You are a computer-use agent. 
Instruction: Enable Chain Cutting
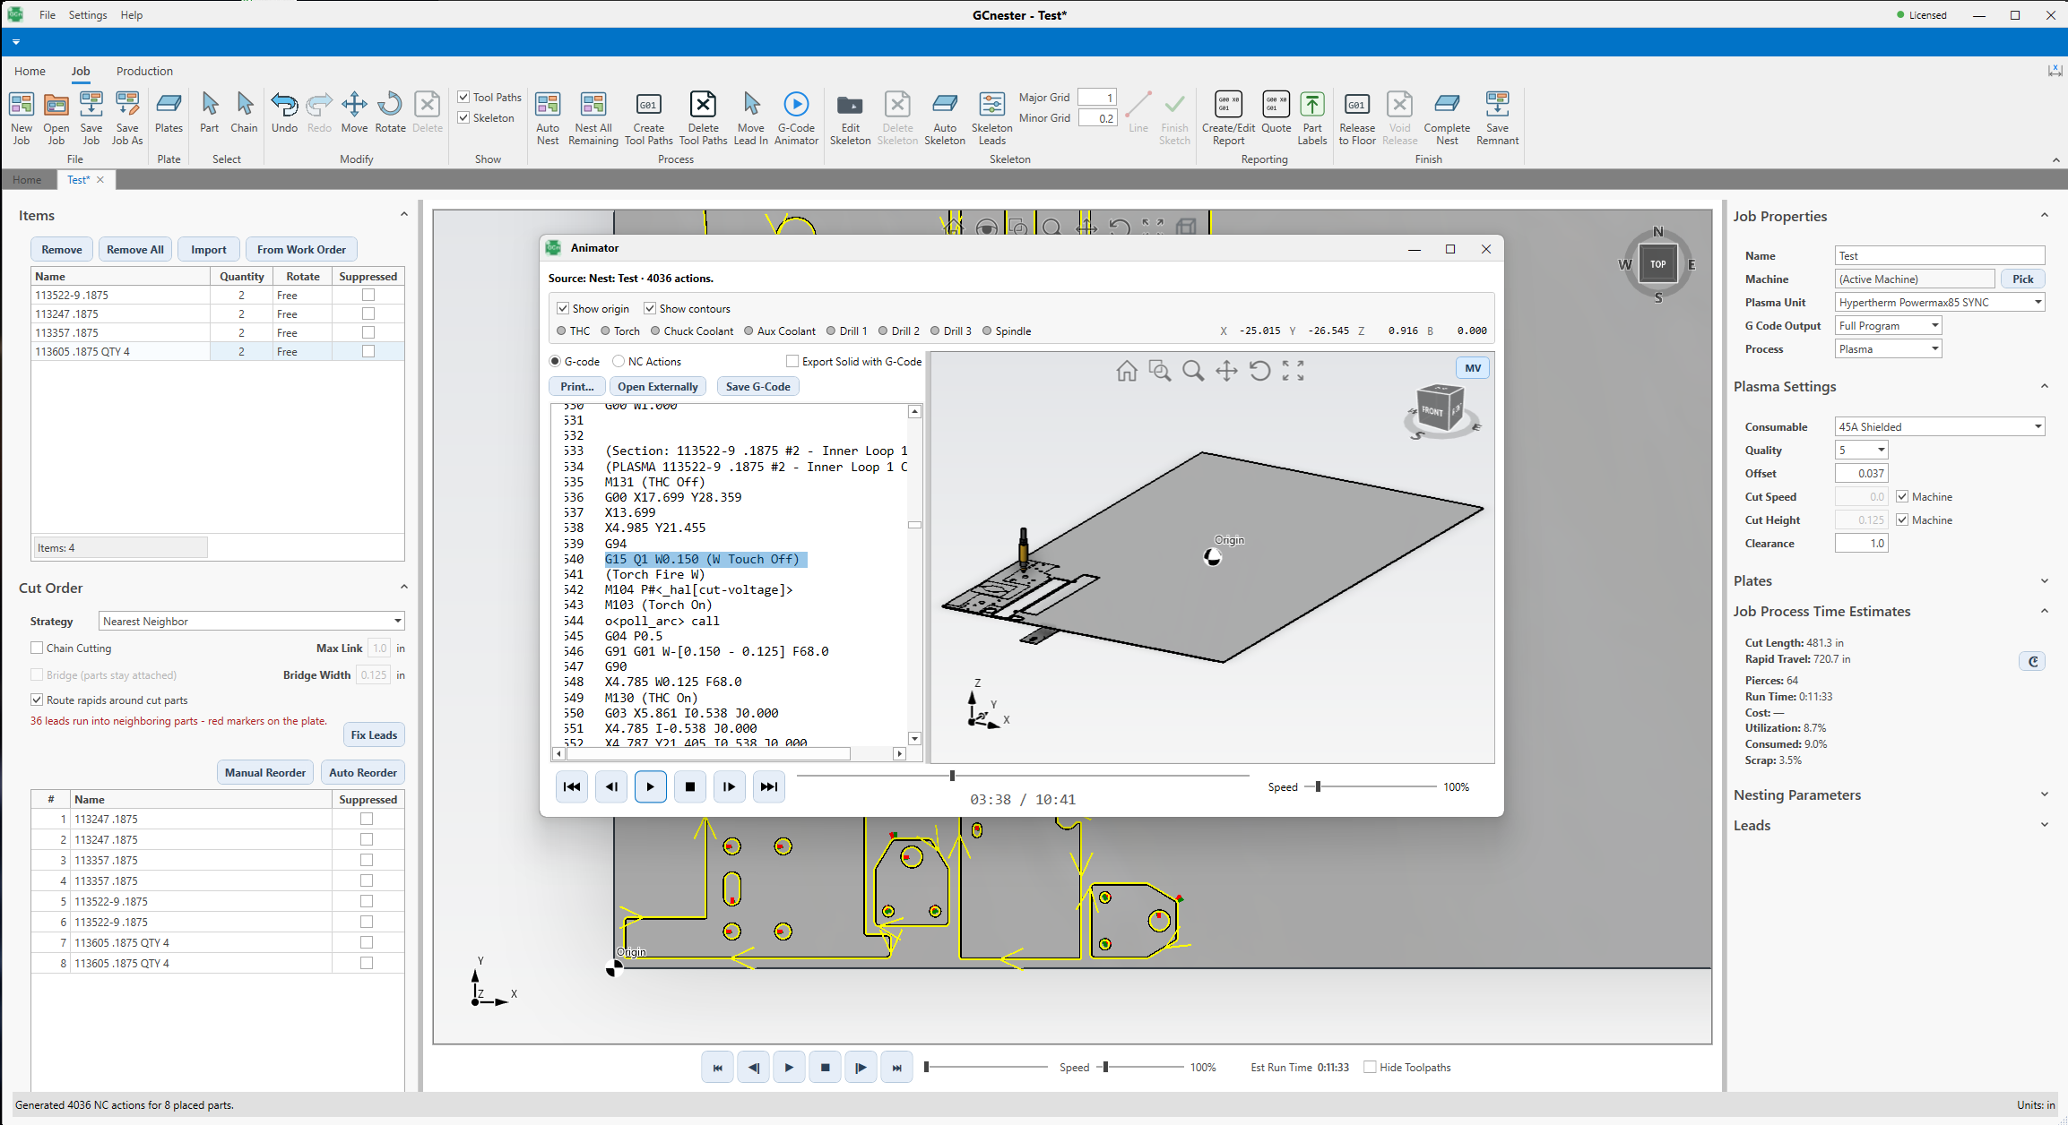pyautogui.click(x=37, y=648)
